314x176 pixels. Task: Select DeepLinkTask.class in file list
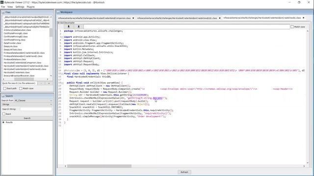(x=13, y=49)
